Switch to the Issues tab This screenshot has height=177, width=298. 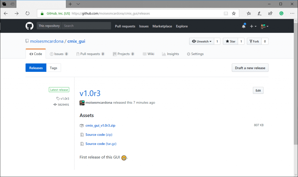pyautogui.click(x=59, y=54)
